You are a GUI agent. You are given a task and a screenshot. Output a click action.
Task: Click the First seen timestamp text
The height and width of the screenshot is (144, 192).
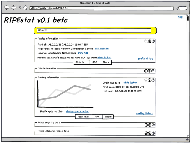click(123, 87)
